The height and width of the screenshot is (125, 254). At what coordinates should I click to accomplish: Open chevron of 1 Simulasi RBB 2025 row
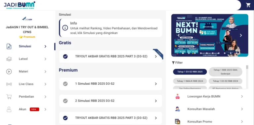(x=156, y=84)
